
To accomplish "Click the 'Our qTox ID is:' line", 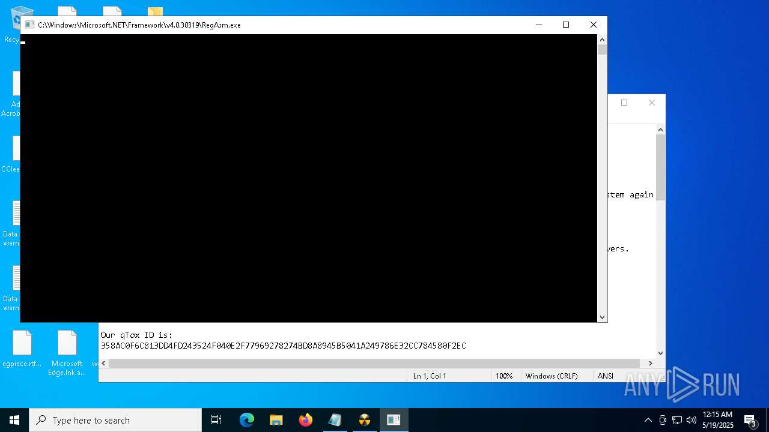I will [136, 335].
